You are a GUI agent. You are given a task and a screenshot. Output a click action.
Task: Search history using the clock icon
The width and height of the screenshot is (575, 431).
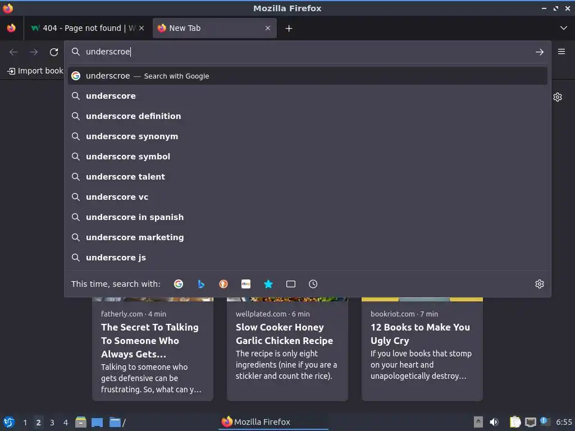(313, 284)
